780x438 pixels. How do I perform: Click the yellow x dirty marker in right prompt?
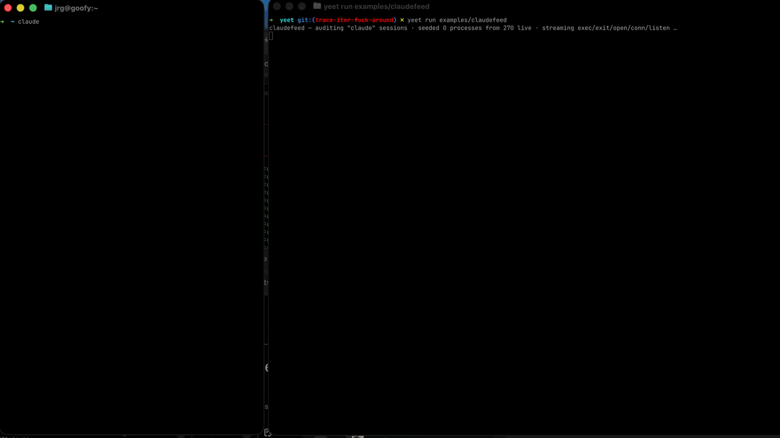click(x=401, y=20)
